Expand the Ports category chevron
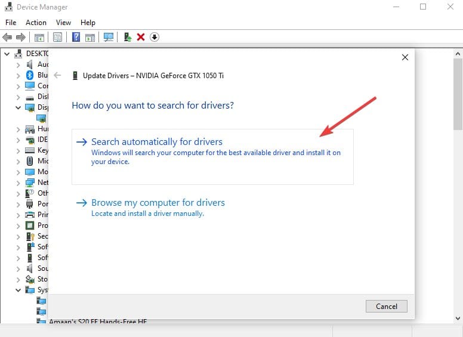 (18, 204)
